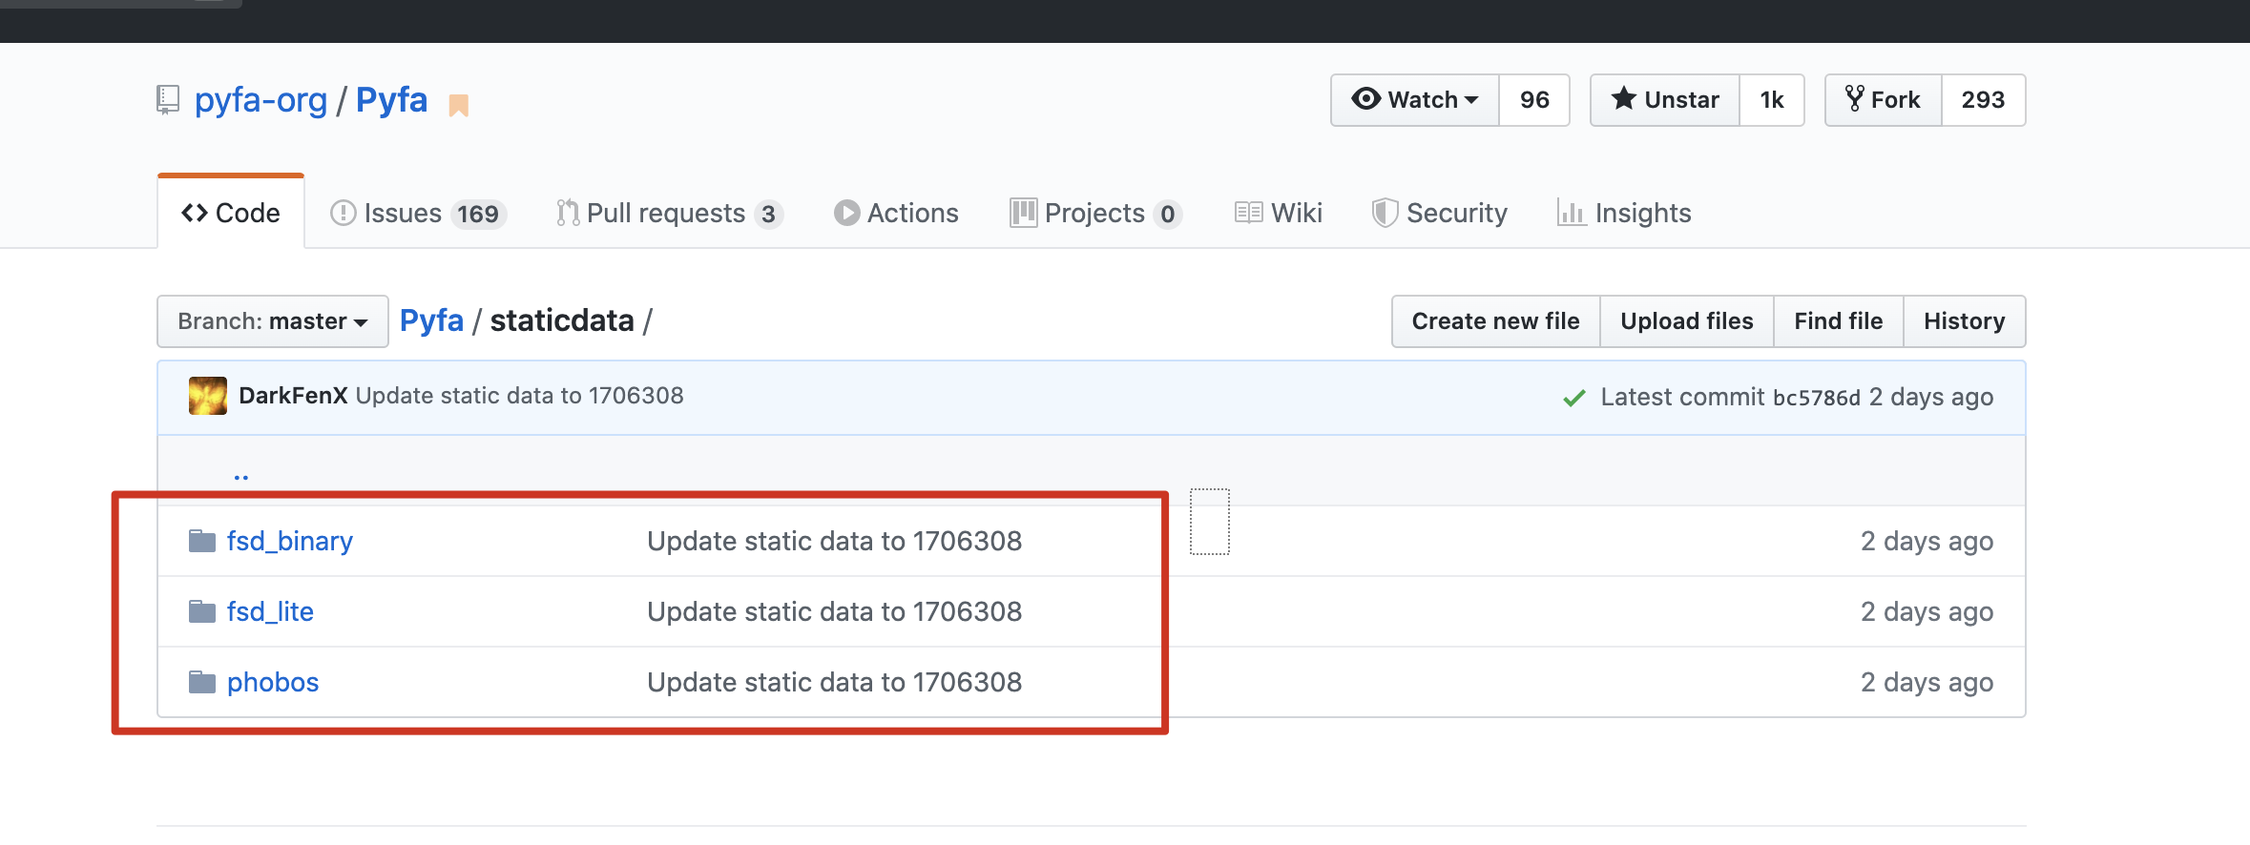This screenshot has width=2250, height=845.
Task: Open the fsd_binary folder
Action: (x=290, y=541)
